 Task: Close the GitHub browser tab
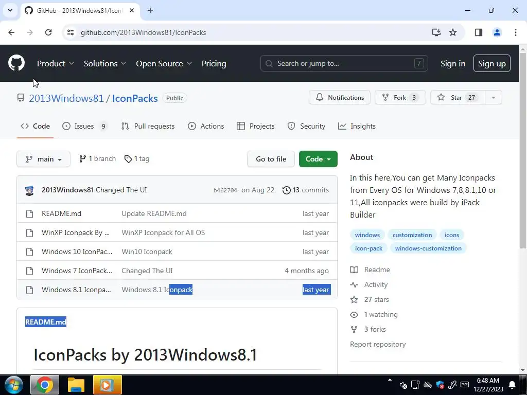(x=132, y=10)
